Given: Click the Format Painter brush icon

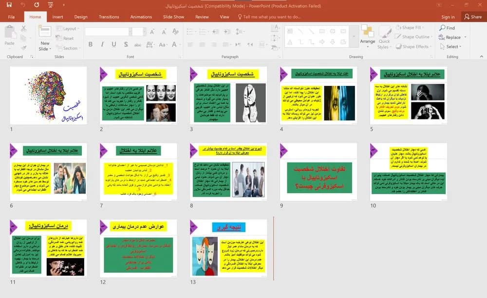Looking at the screenshot, I should (x=23, y=47).
